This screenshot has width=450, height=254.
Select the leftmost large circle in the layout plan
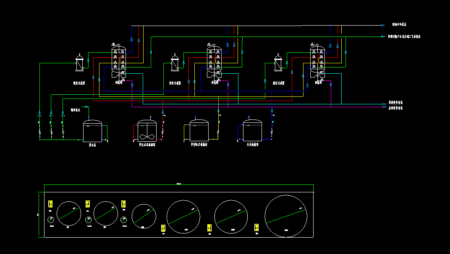[69, 213]
